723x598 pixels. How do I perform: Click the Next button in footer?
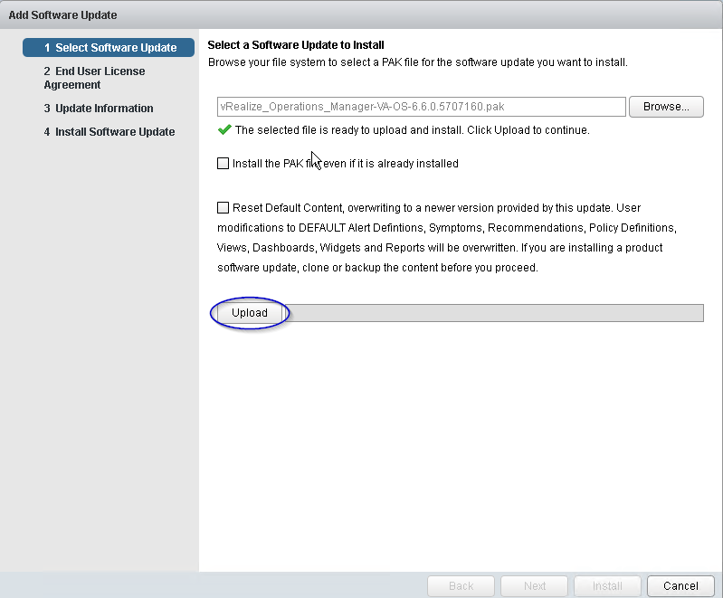(535, 585)
